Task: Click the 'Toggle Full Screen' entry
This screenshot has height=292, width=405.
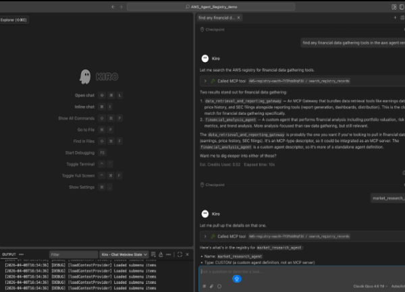Action: (x=78, y=175)
